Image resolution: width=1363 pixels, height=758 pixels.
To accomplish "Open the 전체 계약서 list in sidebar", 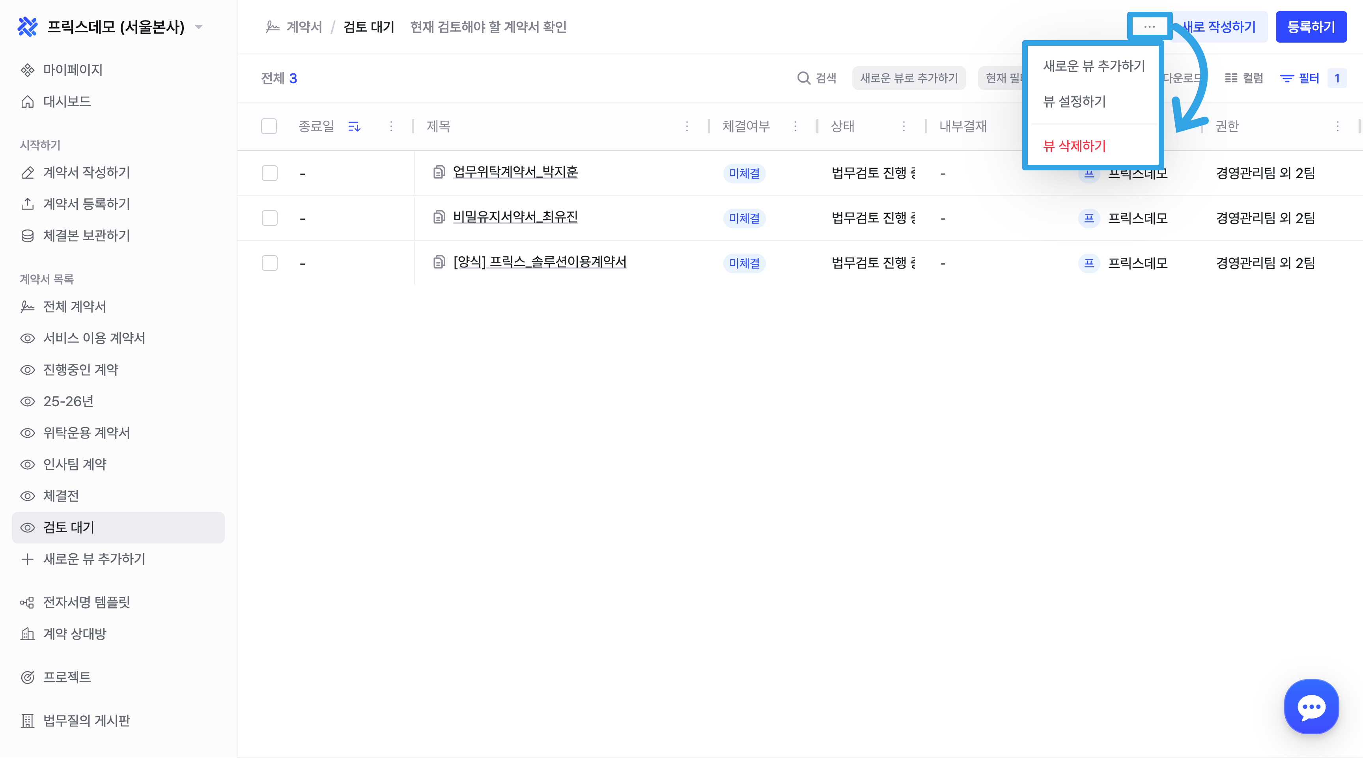I will pos(75,307).
